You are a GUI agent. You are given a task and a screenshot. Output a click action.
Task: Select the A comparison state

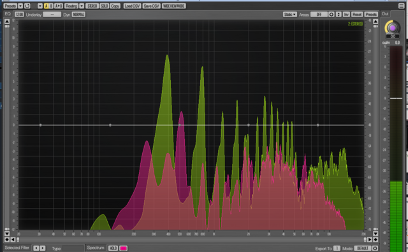click(x=46, y=6)
